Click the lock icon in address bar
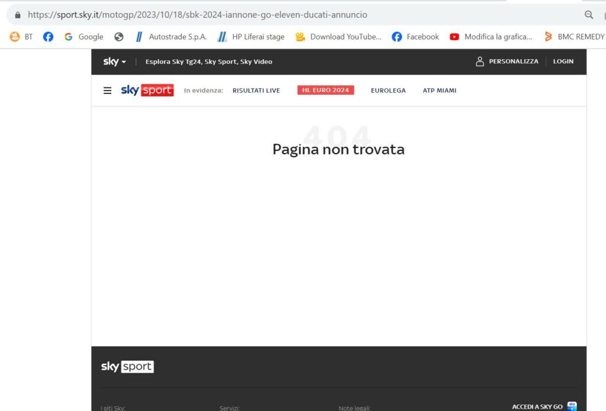Image resolution: width=606 pixels, height=411 pixels. click(x=18, y=15)
